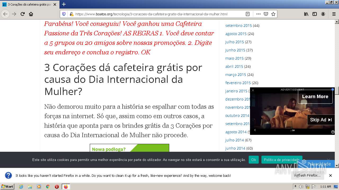The height and width of the screenshot is (190, 339).
Task: Launch Chrome from taskbar
Action: tap(48, 187)
